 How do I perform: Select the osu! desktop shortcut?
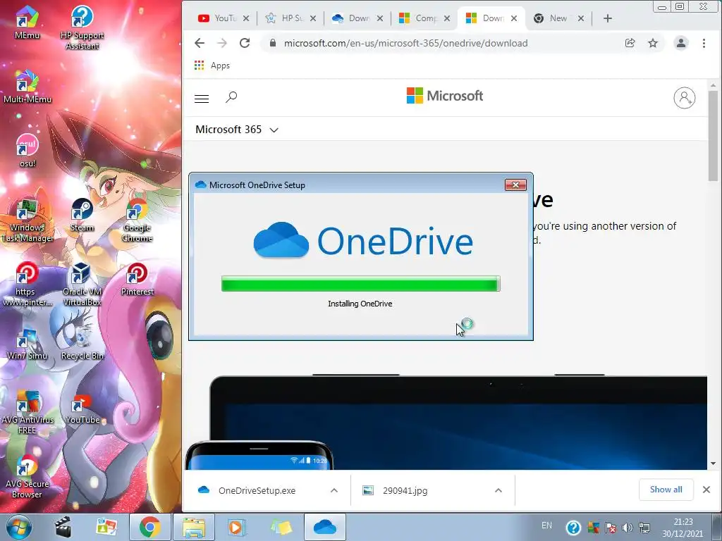tap(27, 151)
